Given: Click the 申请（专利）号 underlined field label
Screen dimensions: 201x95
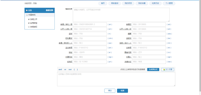Looking at the screenshot, I should pos(66,24).
